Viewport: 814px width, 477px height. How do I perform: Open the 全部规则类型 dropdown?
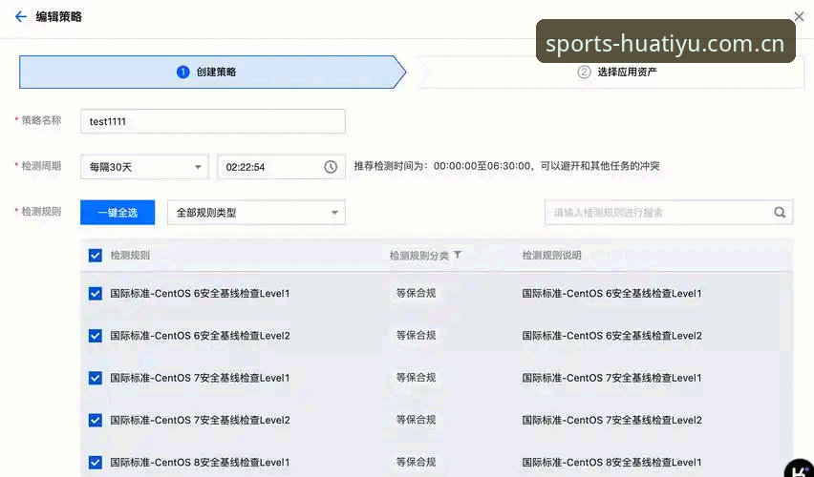tap(256, 213)
